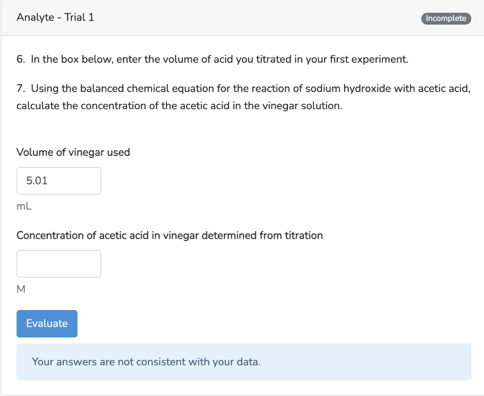Screen dimensions: 484x396
Task: Click the Volume of vinegar used label
Action: [73, 152]
